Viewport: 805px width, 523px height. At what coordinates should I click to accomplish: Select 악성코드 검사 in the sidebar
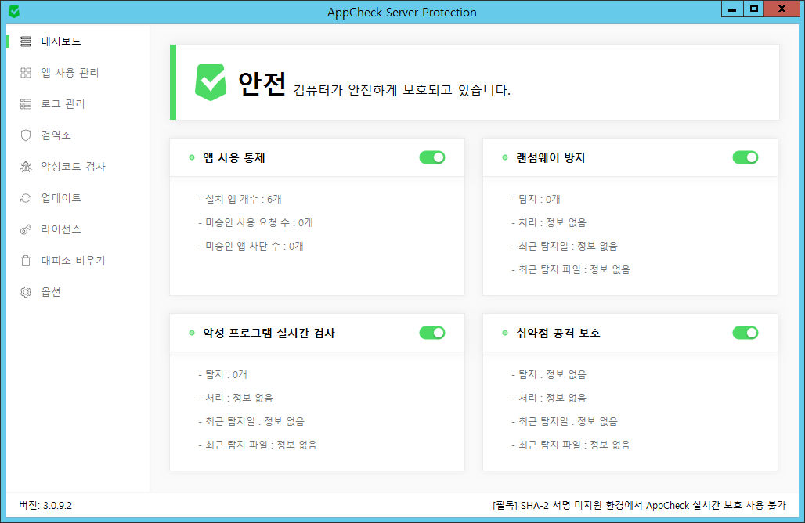(73, 167)
